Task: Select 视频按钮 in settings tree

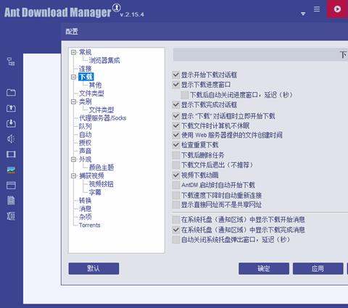Action: (x=101, y=184)
